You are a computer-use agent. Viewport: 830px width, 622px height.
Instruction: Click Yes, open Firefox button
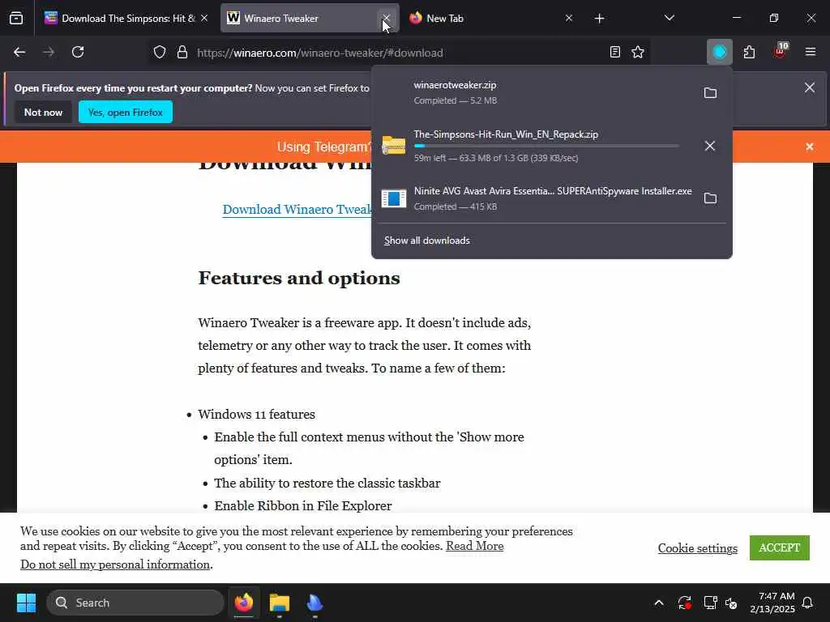tap(126, 112)
